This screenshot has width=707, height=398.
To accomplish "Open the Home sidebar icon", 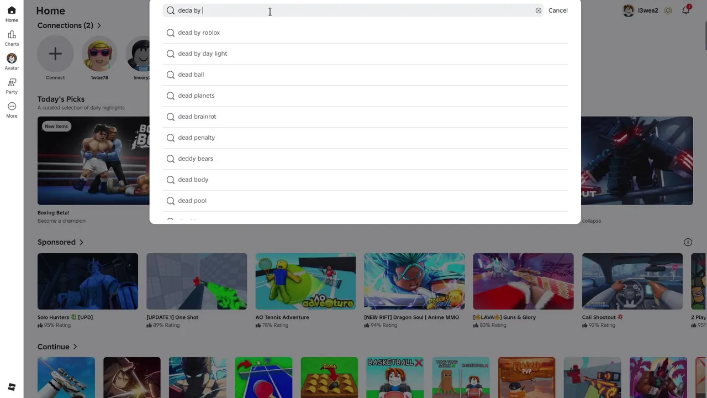I will [12, 14].
